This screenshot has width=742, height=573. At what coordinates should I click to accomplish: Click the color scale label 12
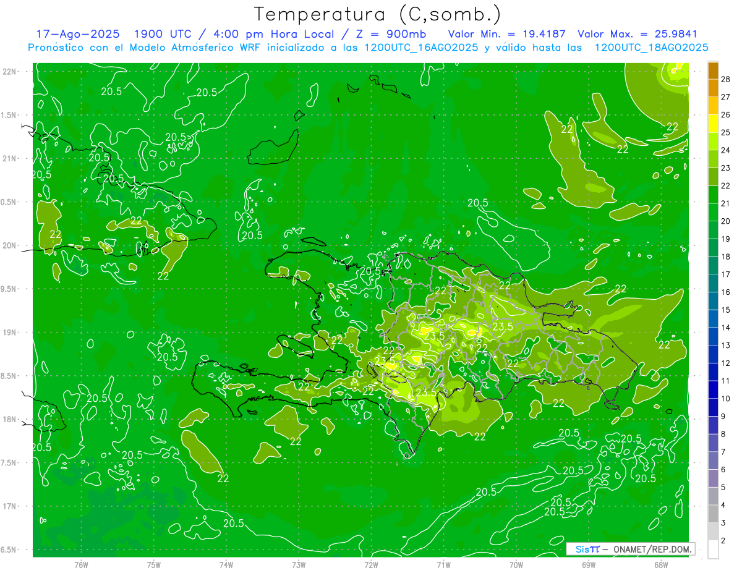[x=726, y=363]
